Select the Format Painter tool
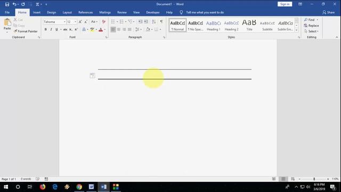 click(x=26, y=31)
